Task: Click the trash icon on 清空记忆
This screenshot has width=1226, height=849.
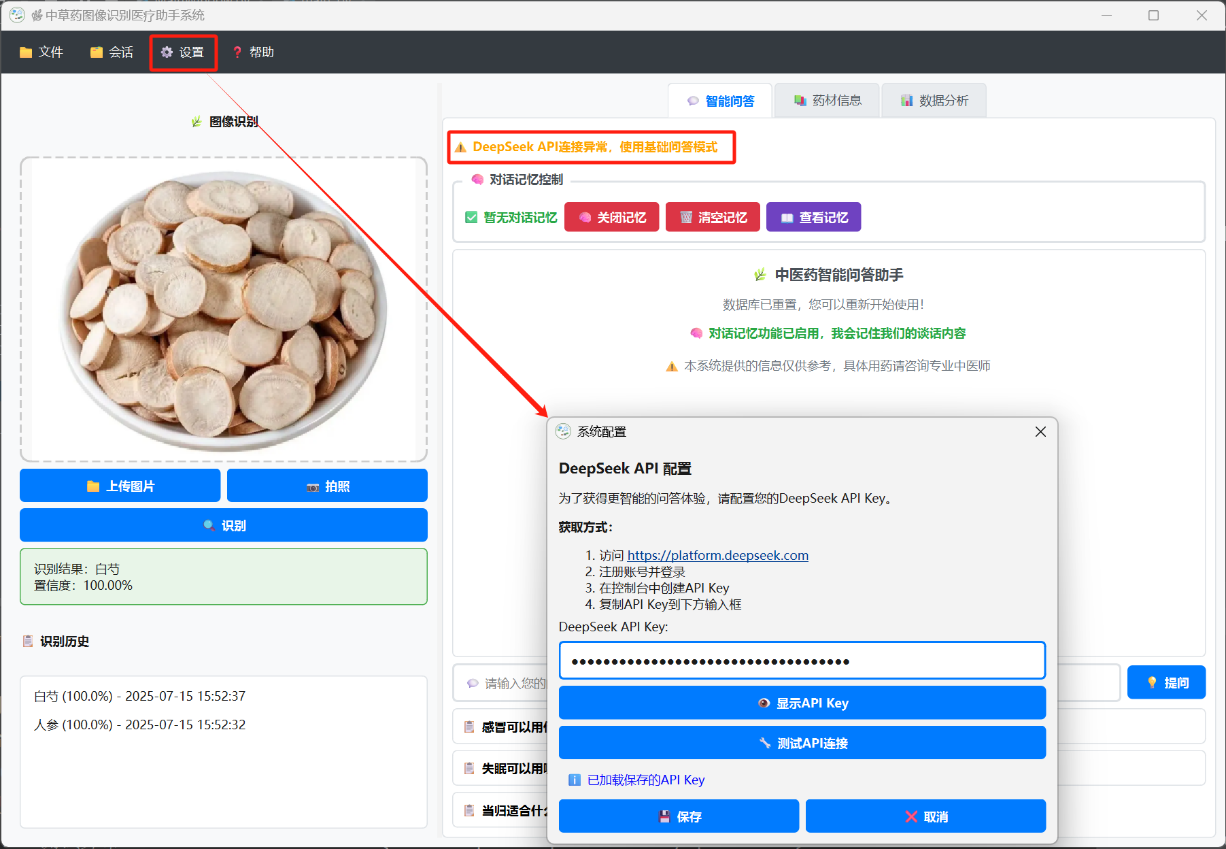Action: [x=686, y=218]
